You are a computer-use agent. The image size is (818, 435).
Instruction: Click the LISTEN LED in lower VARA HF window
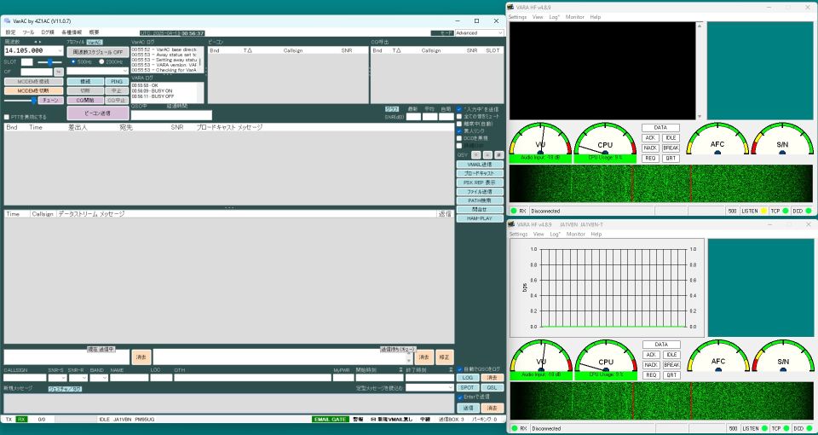pyautogui.click(x=763, y=428)
